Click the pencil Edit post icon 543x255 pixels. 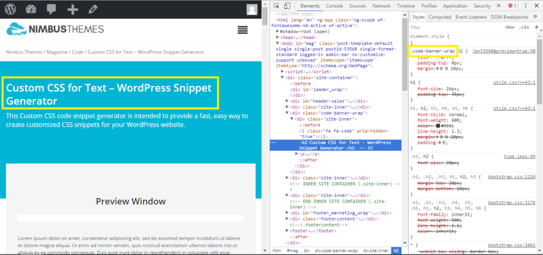(x=93, y=9)
